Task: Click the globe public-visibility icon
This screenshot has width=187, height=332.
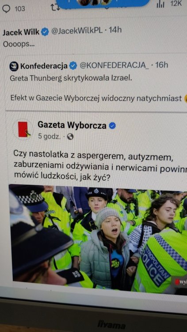Action: coord(70,137)
